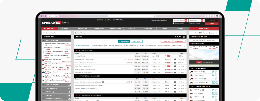Screen dimensions: 260x101
Task: Open the Fixed Odds Display Decimal dropdown
Action: point(213,33)
